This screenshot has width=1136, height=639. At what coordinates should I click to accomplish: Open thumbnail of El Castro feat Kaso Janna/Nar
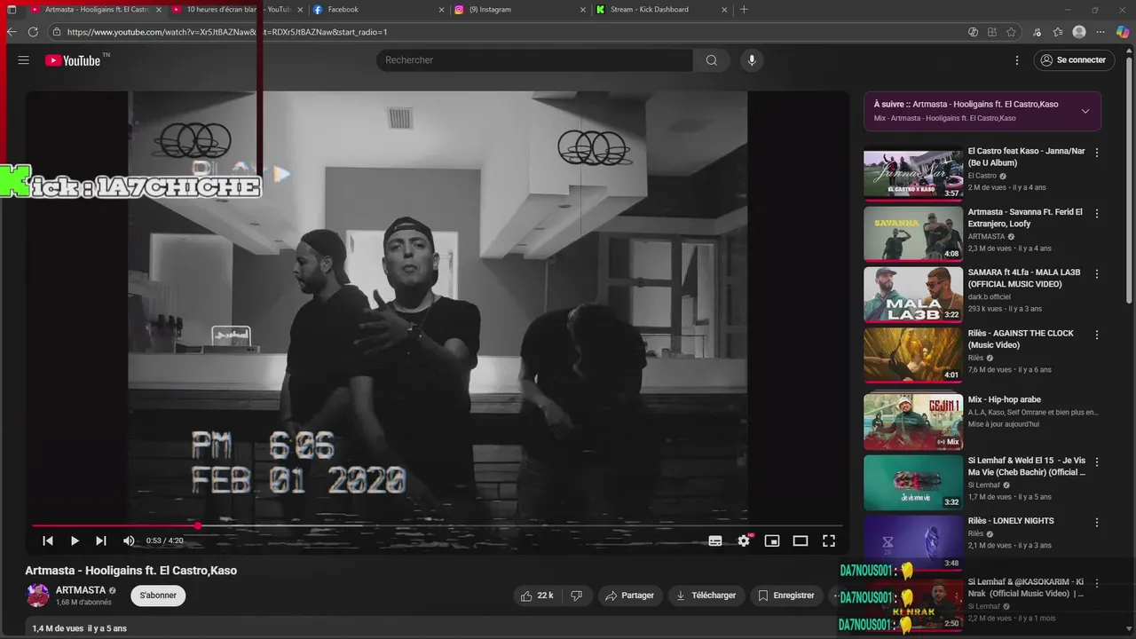[x=913, y=173]
